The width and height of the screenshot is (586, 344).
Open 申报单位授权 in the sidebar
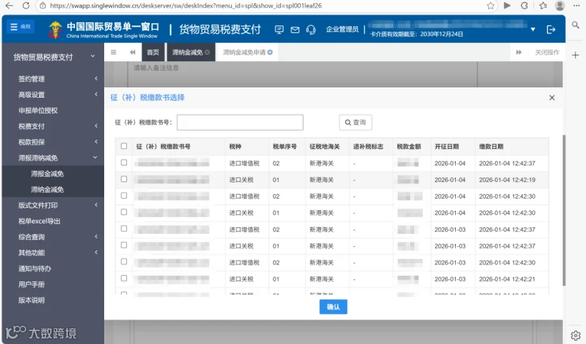[38, 110]
